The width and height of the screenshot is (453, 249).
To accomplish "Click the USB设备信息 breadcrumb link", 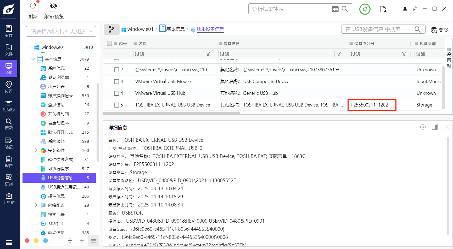I will 210,29.
